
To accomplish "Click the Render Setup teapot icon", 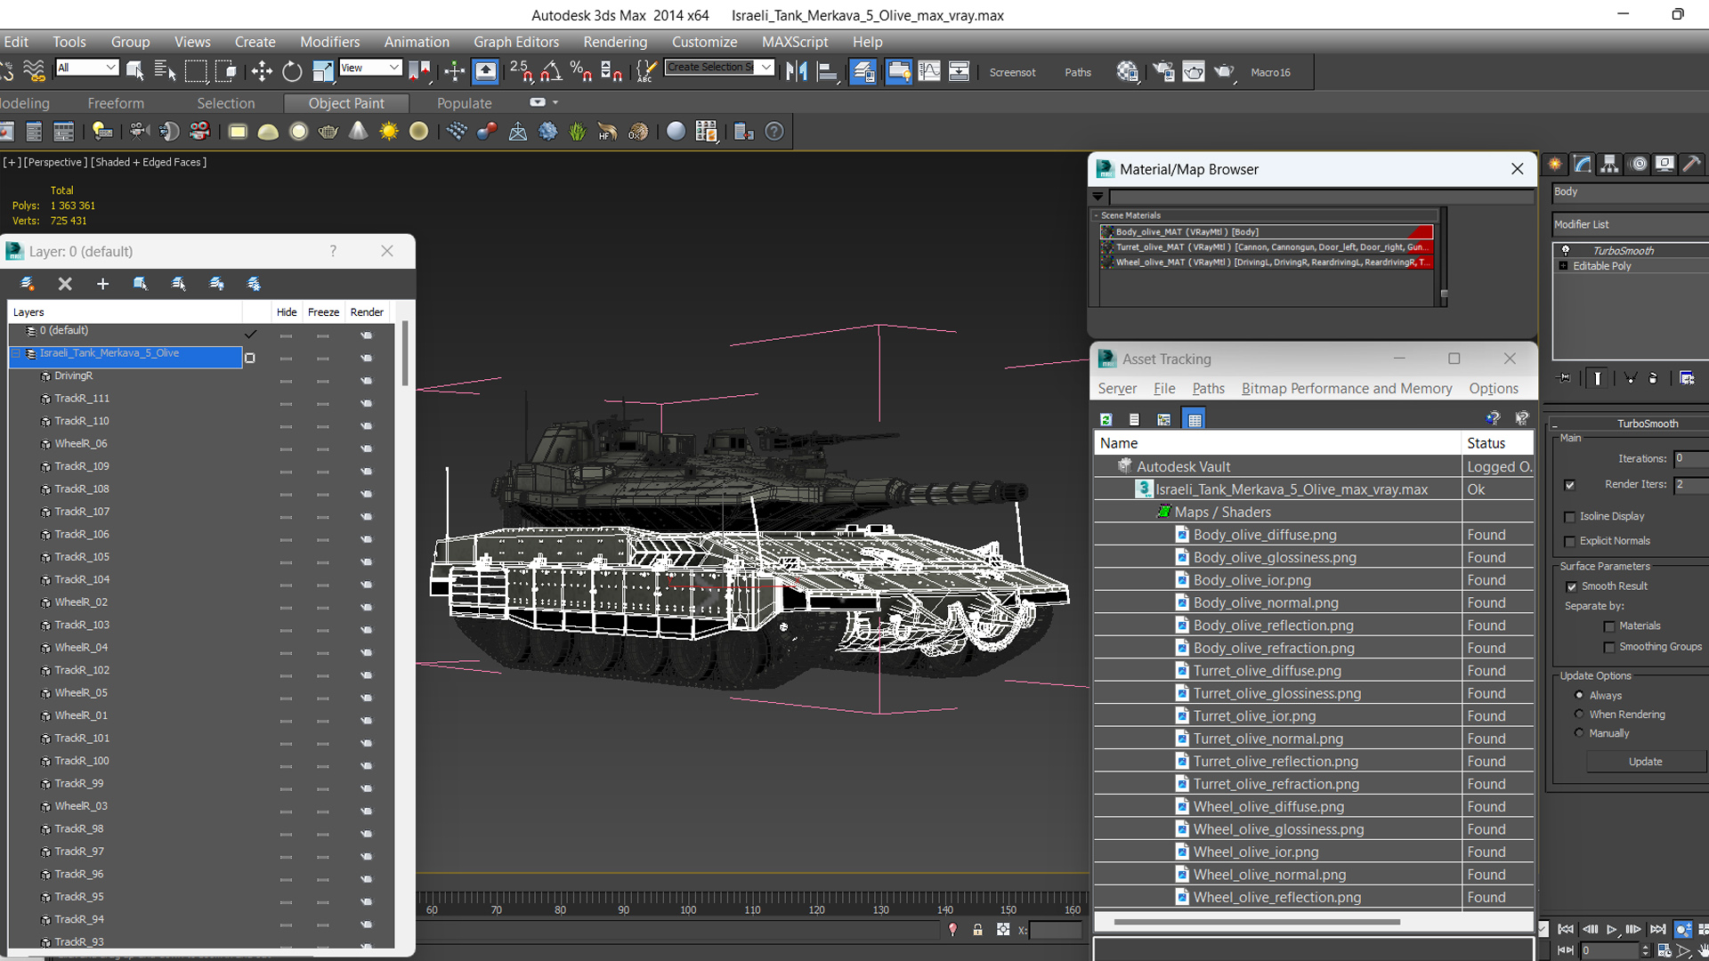I will 1163,72.
